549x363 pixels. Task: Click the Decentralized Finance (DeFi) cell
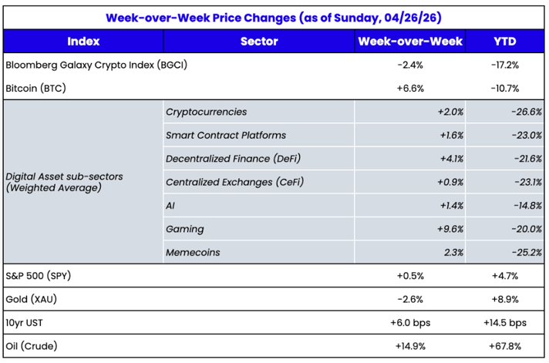coord(233,159)
